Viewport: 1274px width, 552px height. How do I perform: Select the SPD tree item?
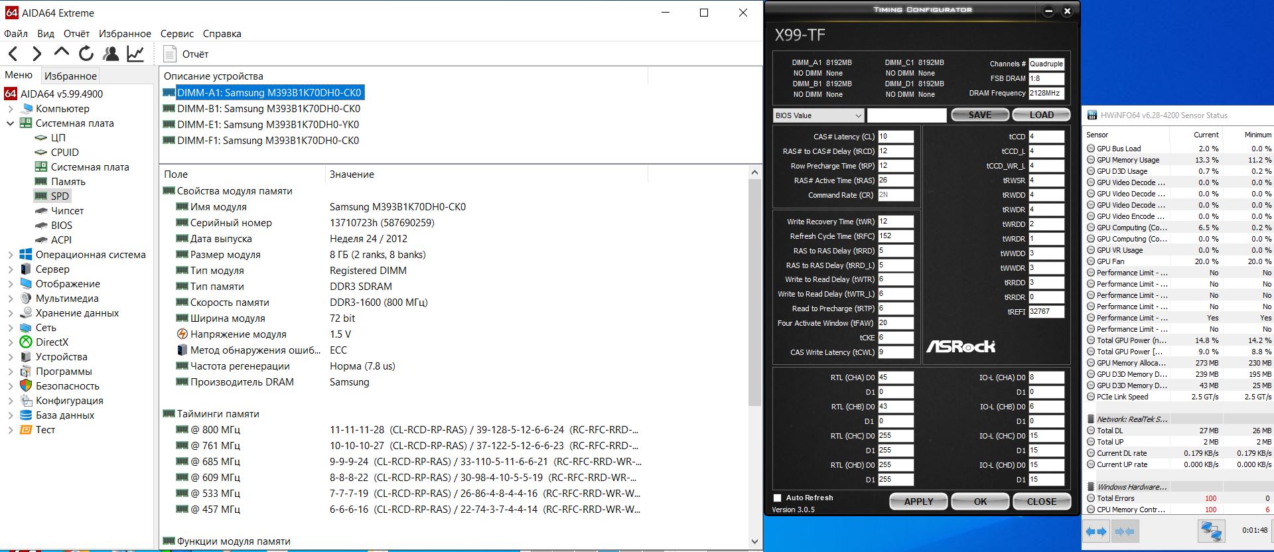[60, 196]
